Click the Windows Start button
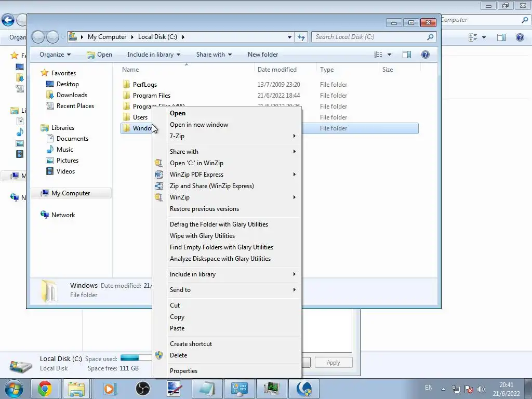The height and width of the screenshot is (399, 532). pos(14,389)
